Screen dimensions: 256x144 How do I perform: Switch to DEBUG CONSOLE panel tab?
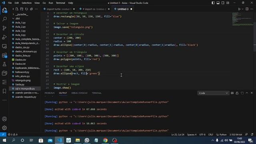click(79, 93)
